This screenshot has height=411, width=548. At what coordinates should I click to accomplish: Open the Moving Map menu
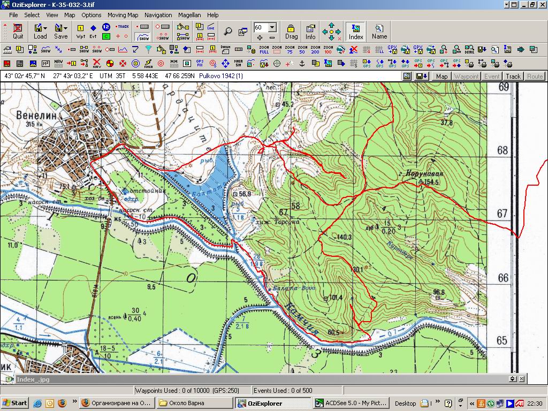click(x=123, y=15)
